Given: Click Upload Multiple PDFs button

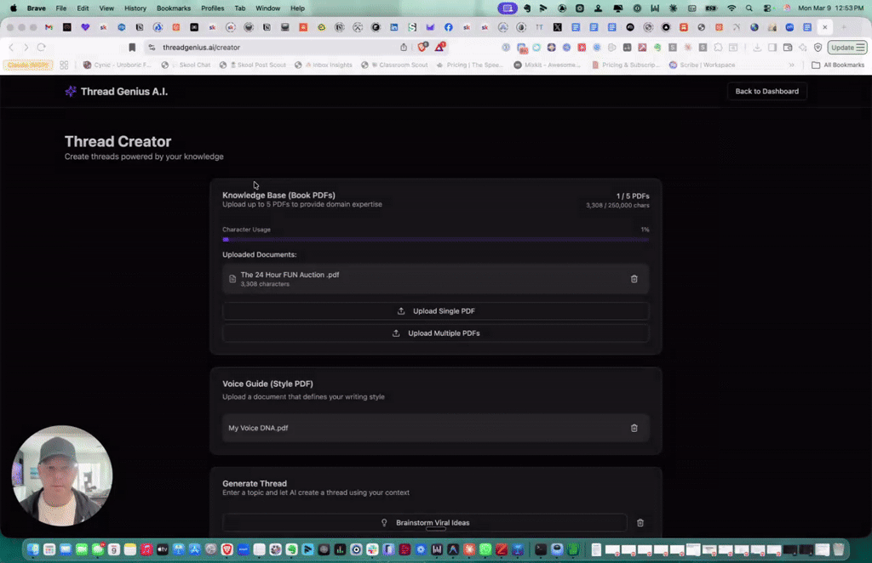Looking at the screenshot, I should [435, 333].
